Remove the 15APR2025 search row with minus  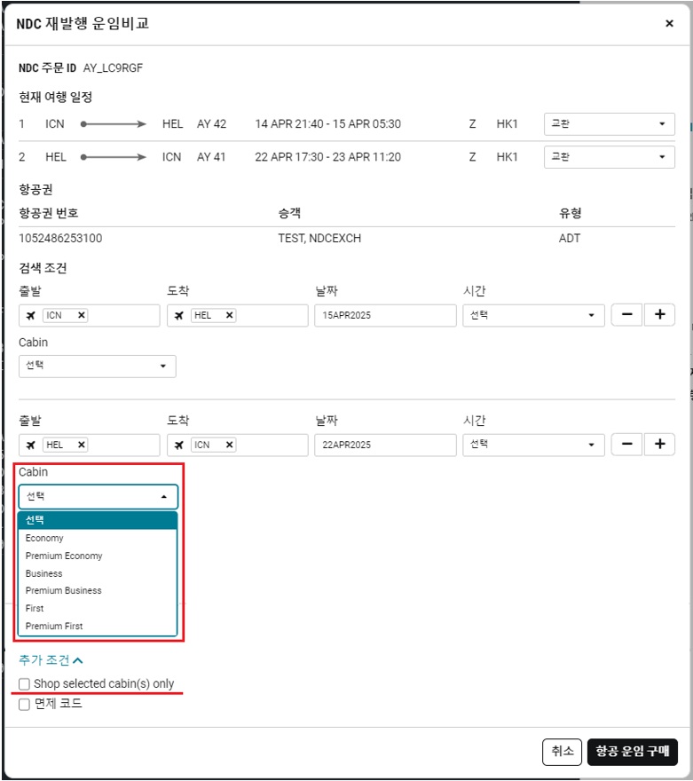[626, 315]
